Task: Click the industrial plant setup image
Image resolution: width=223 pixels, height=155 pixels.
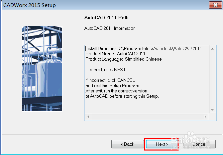Action: pos(42,69)
